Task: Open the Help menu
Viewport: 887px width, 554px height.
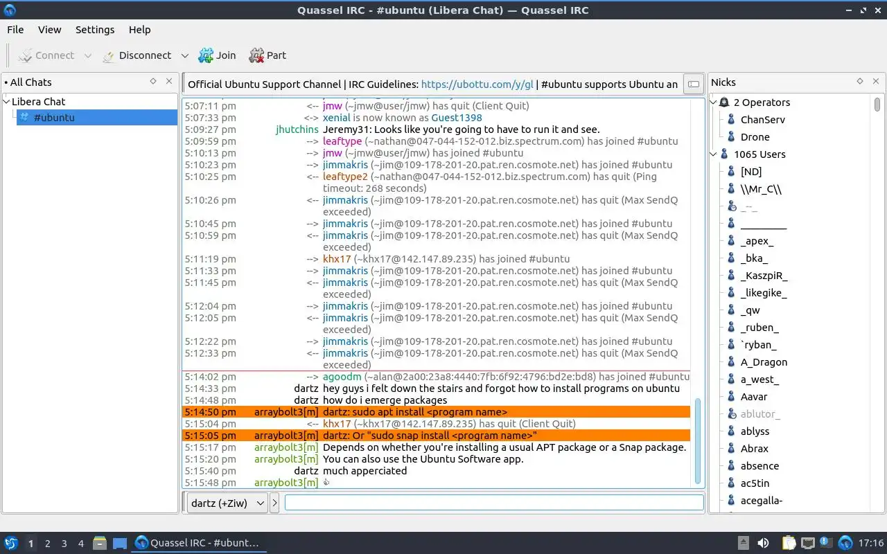Action: pyautogui.click(x=139, y=30)
